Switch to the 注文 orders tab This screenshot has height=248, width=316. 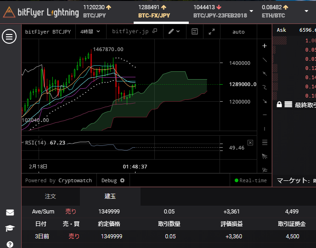point(51,196)
